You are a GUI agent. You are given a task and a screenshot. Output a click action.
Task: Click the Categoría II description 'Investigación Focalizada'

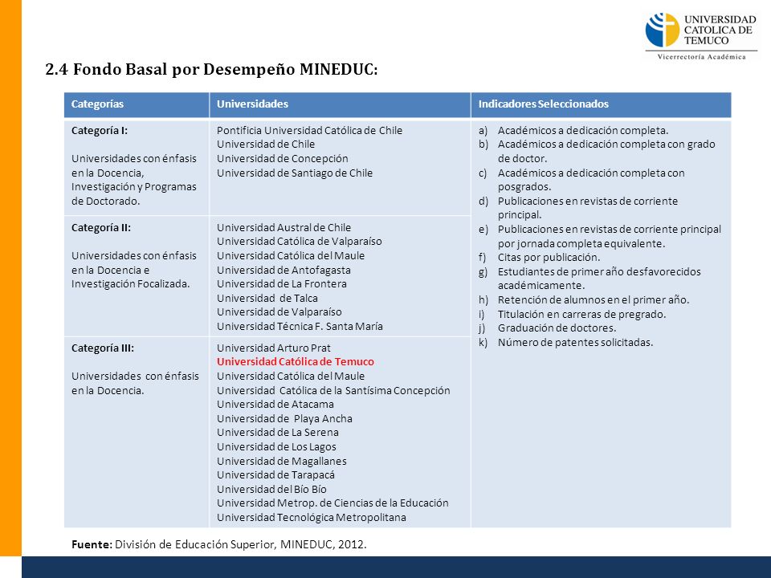click(134, 270)
